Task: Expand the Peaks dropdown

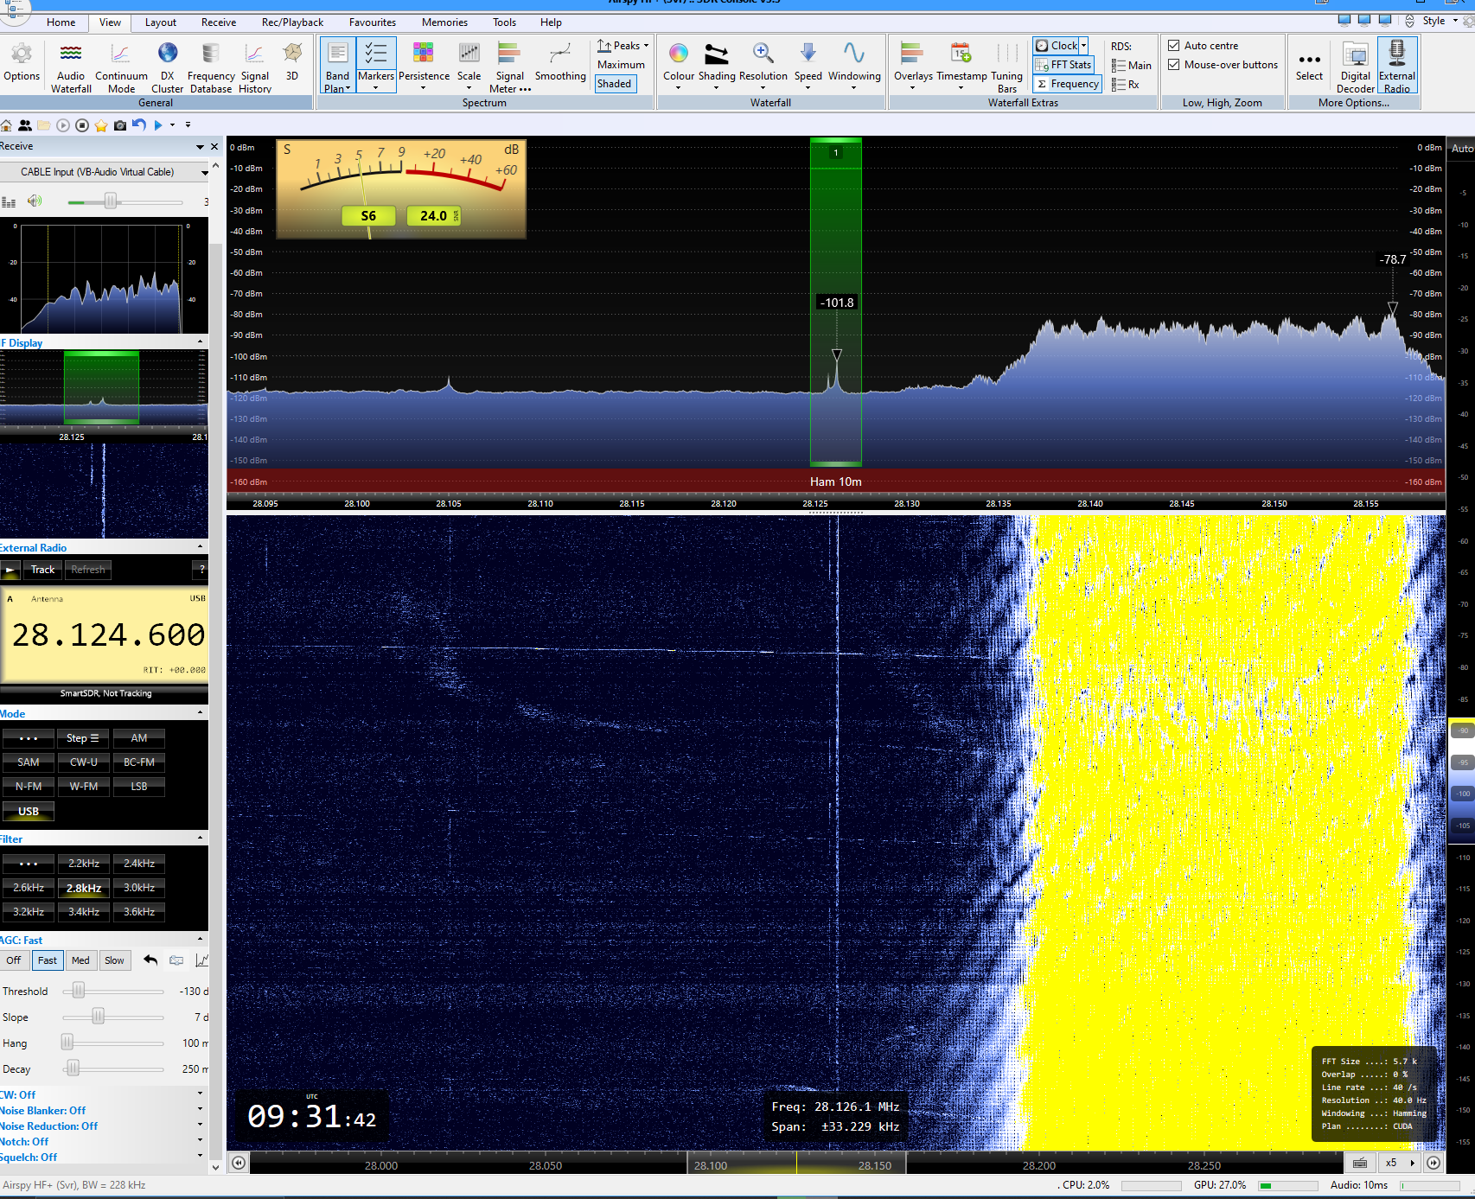Action: [x=646, y=46]
